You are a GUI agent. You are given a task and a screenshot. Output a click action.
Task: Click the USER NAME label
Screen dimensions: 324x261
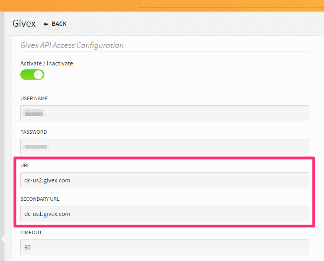34,99
